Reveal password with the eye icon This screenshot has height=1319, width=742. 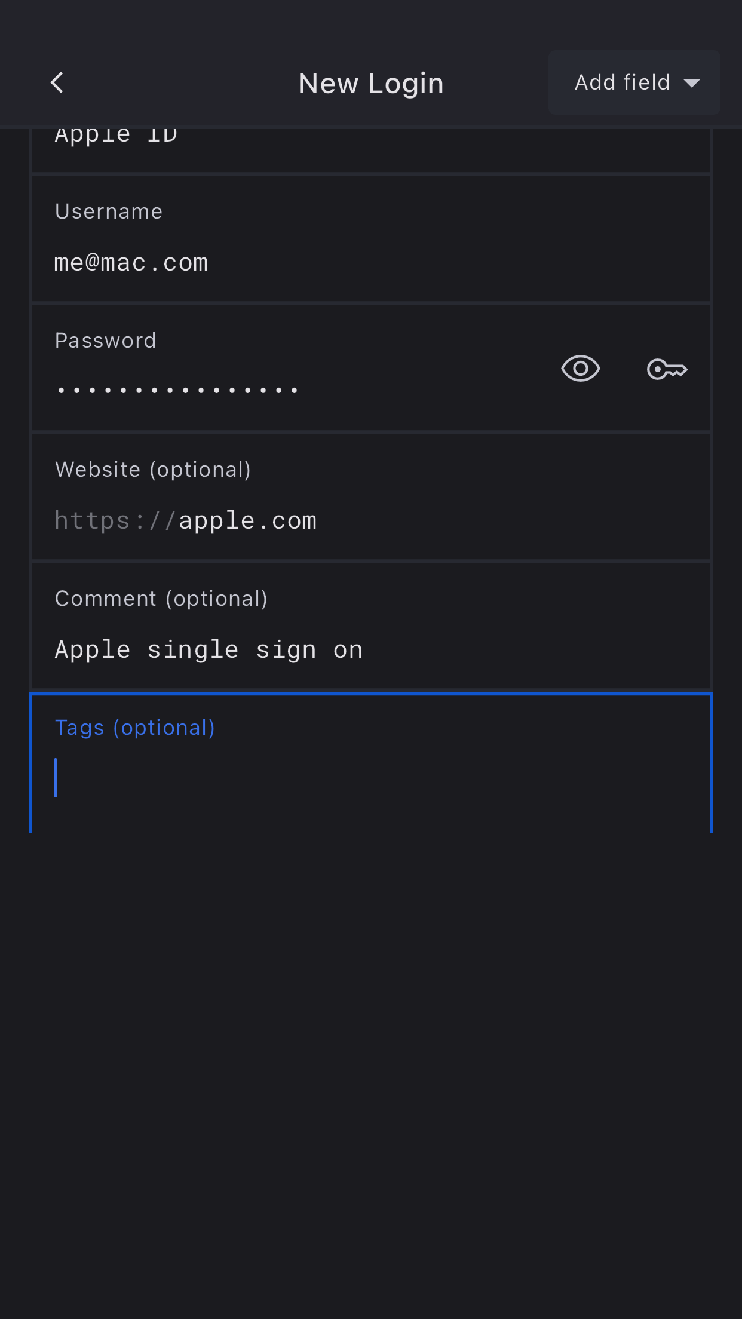click(580, 369)
